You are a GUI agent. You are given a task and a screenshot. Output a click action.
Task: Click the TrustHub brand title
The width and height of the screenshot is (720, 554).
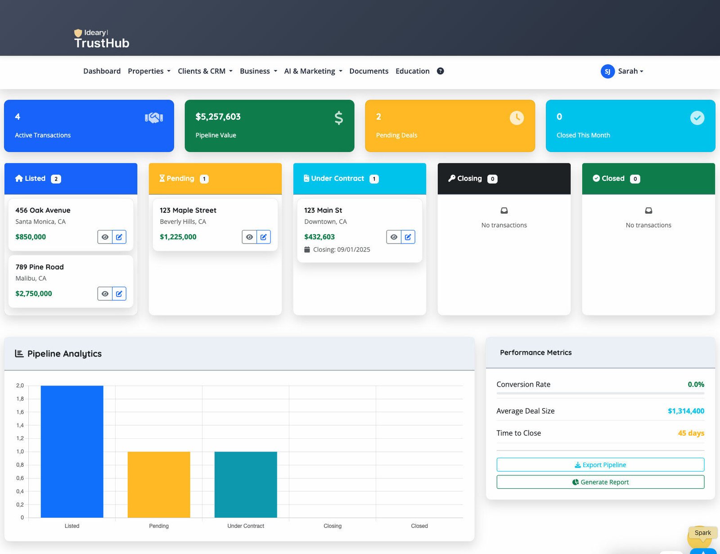click(x=102, y=43)
